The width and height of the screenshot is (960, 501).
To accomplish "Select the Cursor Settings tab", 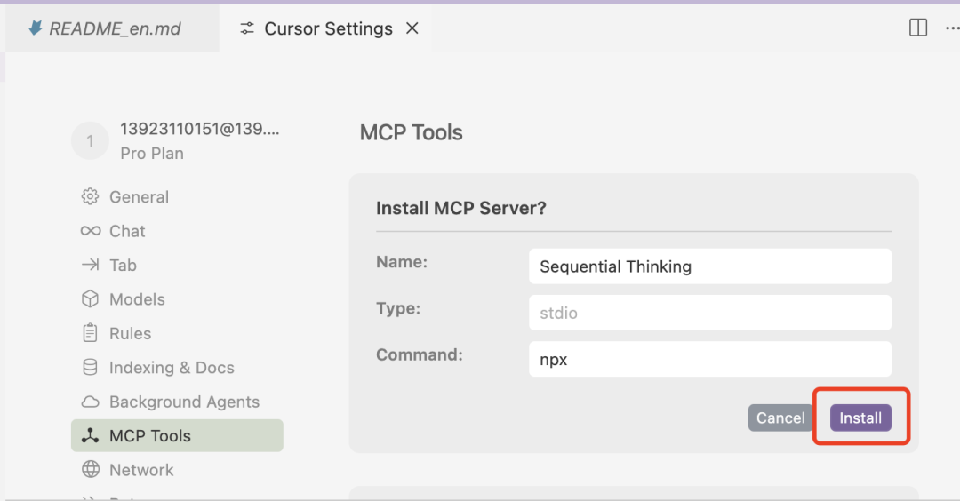I will 318,28.
